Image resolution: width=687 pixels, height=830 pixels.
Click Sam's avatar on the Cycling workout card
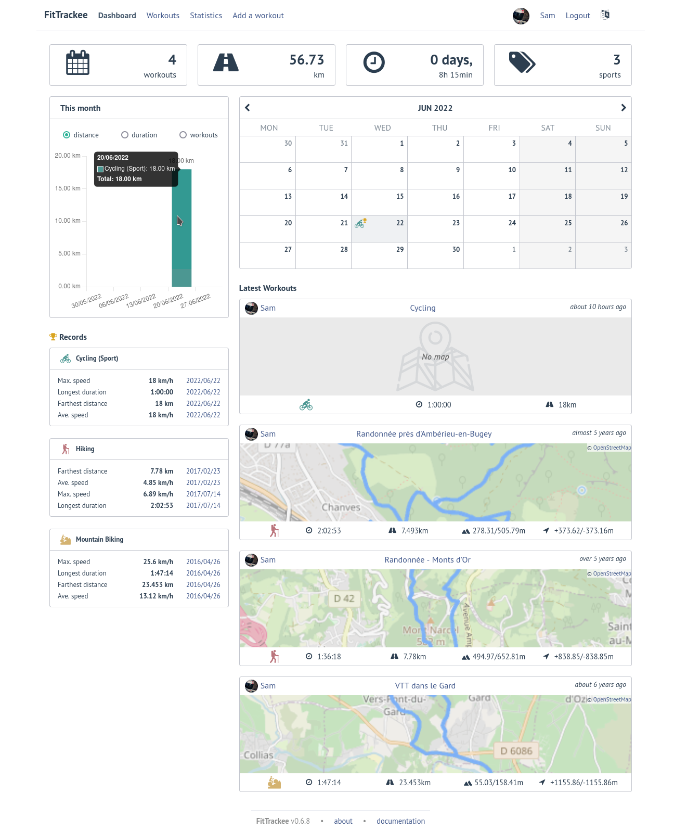[252, 309]
